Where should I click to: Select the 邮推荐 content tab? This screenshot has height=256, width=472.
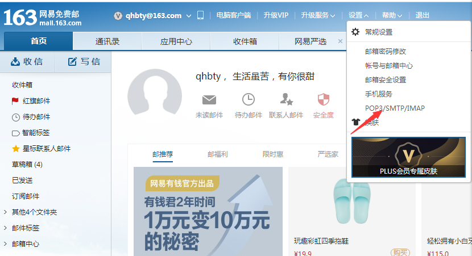tap(163, 154)
